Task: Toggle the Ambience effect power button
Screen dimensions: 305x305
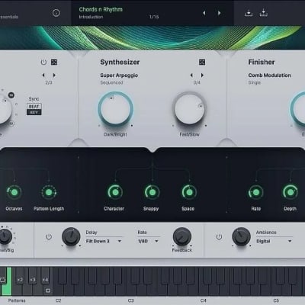Action: (x=219, y=236)
